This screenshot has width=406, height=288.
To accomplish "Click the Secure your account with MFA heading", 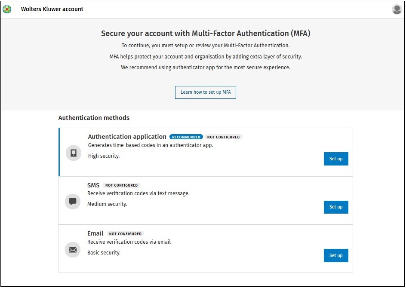I will [x=206, y=34].
